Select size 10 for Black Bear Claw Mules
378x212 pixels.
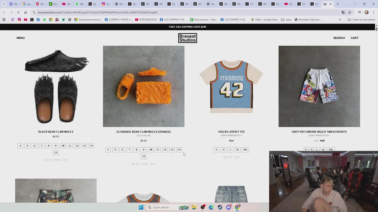pos(63,145)
